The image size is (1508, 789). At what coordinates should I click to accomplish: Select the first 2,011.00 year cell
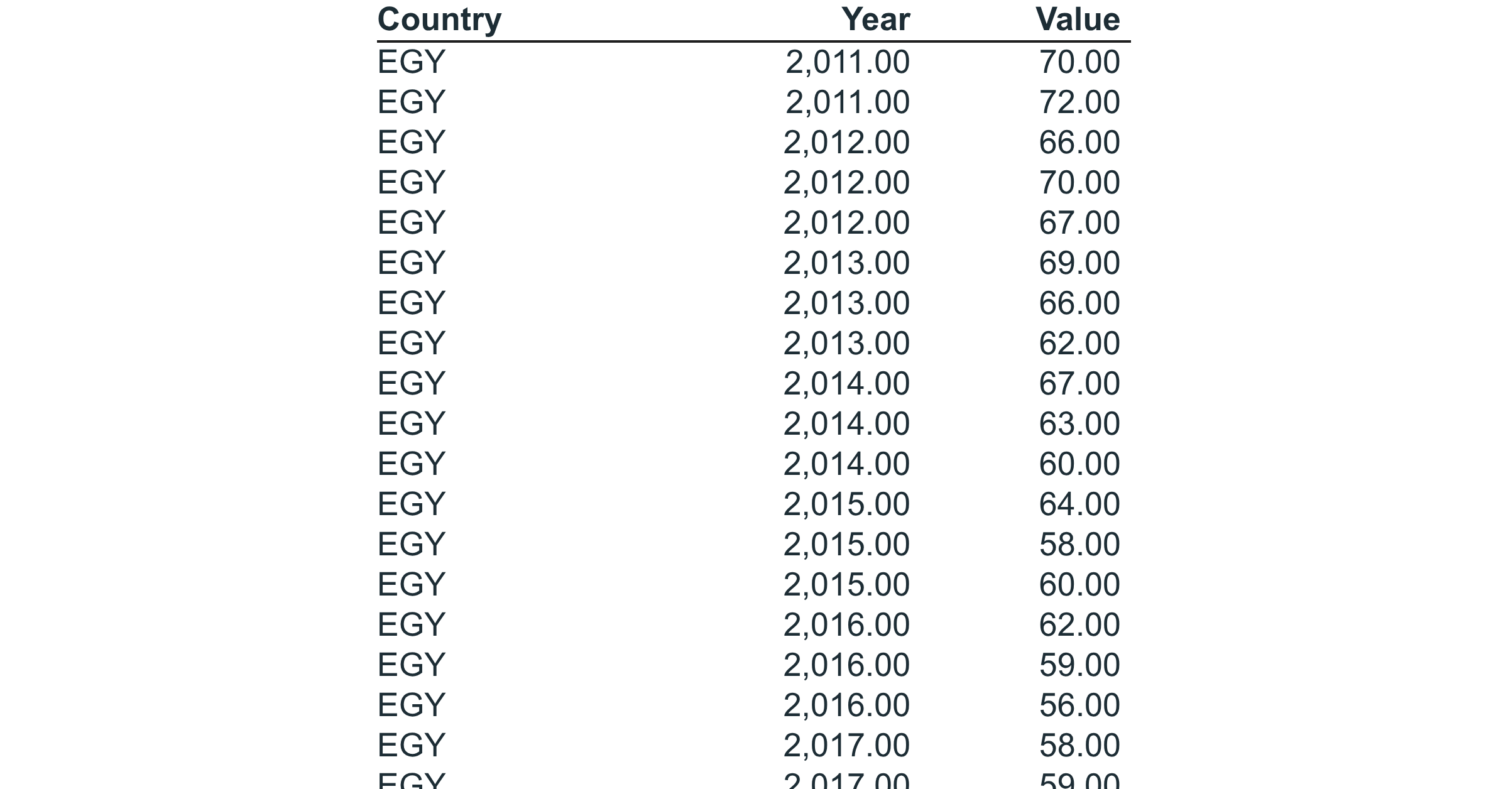coord(848,62)
